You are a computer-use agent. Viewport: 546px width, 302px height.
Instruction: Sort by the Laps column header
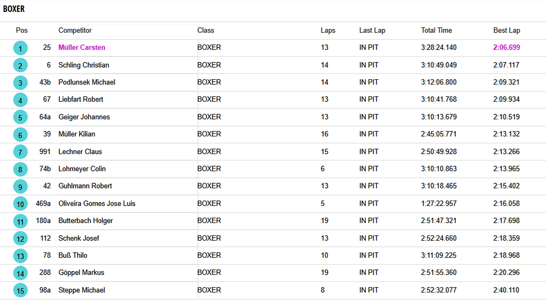tap(328, 30)
